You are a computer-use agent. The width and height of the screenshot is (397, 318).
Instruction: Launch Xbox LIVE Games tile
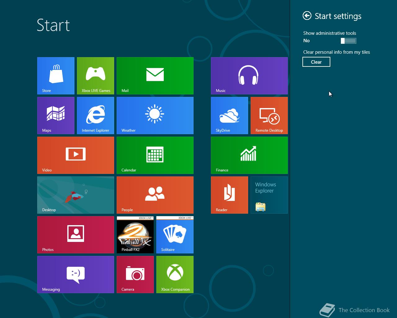click(96, 76)
